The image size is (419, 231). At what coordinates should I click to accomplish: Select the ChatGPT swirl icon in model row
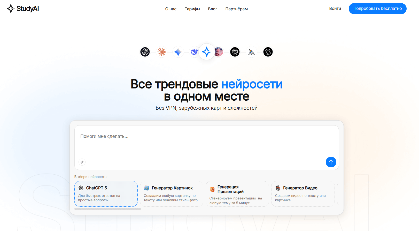pos(145,52)
